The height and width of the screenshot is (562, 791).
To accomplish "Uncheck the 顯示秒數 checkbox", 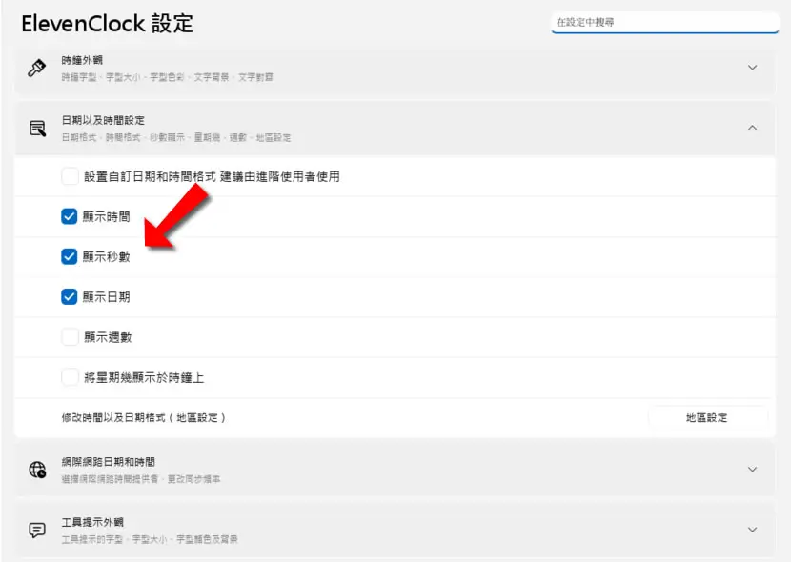I will point(70,256).
